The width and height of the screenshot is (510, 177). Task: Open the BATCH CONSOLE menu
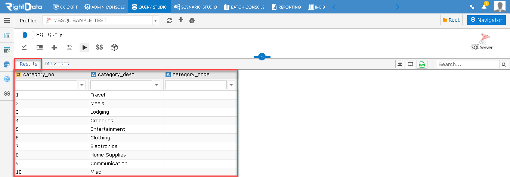(244, 7)
